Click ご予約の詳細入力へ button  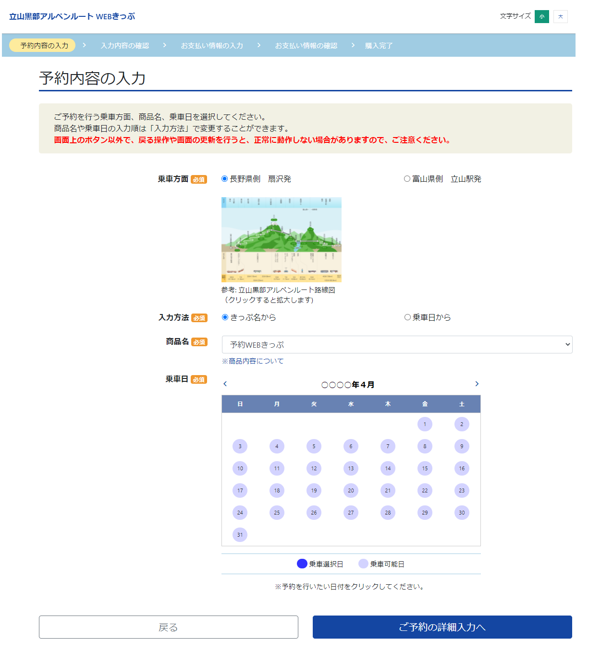(442, 627)
